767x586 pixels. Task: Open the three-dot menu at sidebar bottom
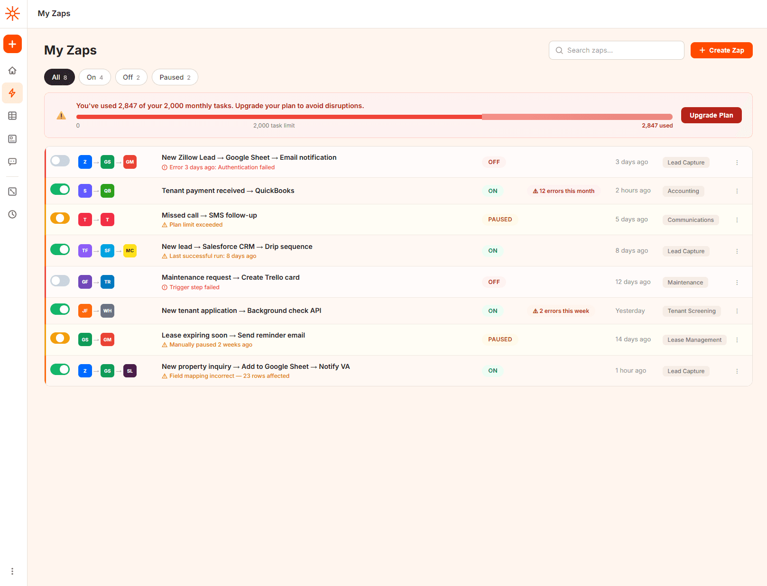pos(12,571)
